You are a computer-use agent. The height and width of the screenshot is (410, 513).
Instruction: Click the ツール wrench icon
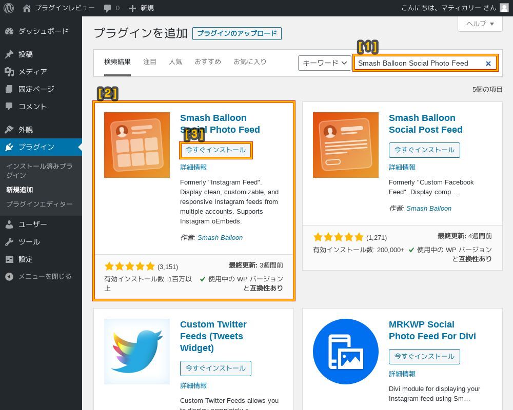pos(9,242)
